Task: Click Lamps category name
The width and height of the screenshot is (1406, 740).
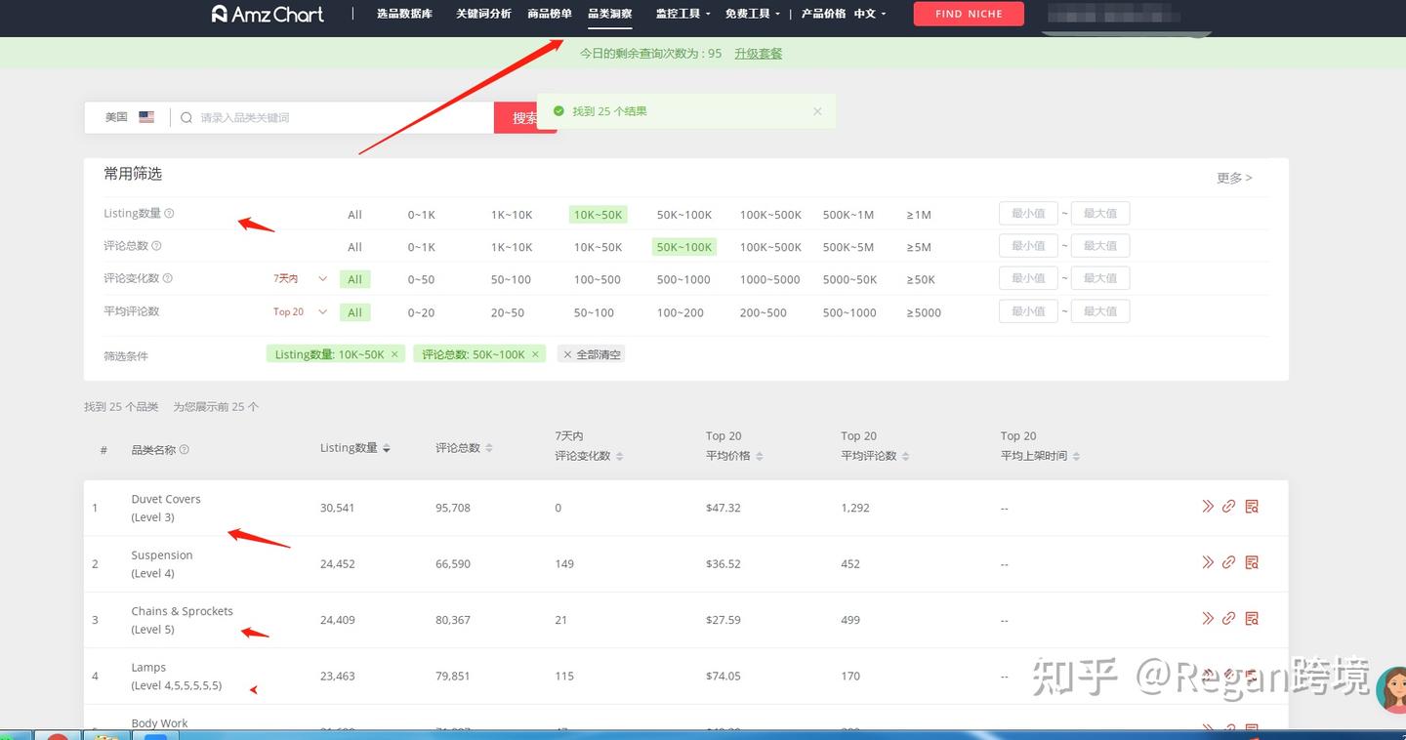Action: click(148, 668)
